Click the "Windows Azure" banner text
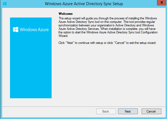Screen dimensions: 167x119 34,30
